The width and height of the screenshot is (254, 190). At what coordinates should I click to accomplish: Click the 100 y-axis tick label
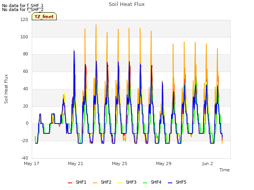[24, 37]
